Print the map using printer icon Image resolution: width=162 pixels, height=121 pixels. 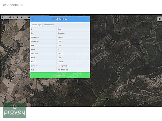click(x=29, y=17)
